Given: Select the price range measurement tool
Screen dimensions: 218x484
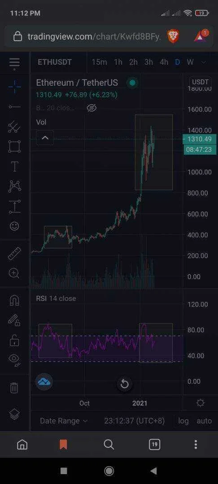Looking at the screenshot, I should point(14,207).
